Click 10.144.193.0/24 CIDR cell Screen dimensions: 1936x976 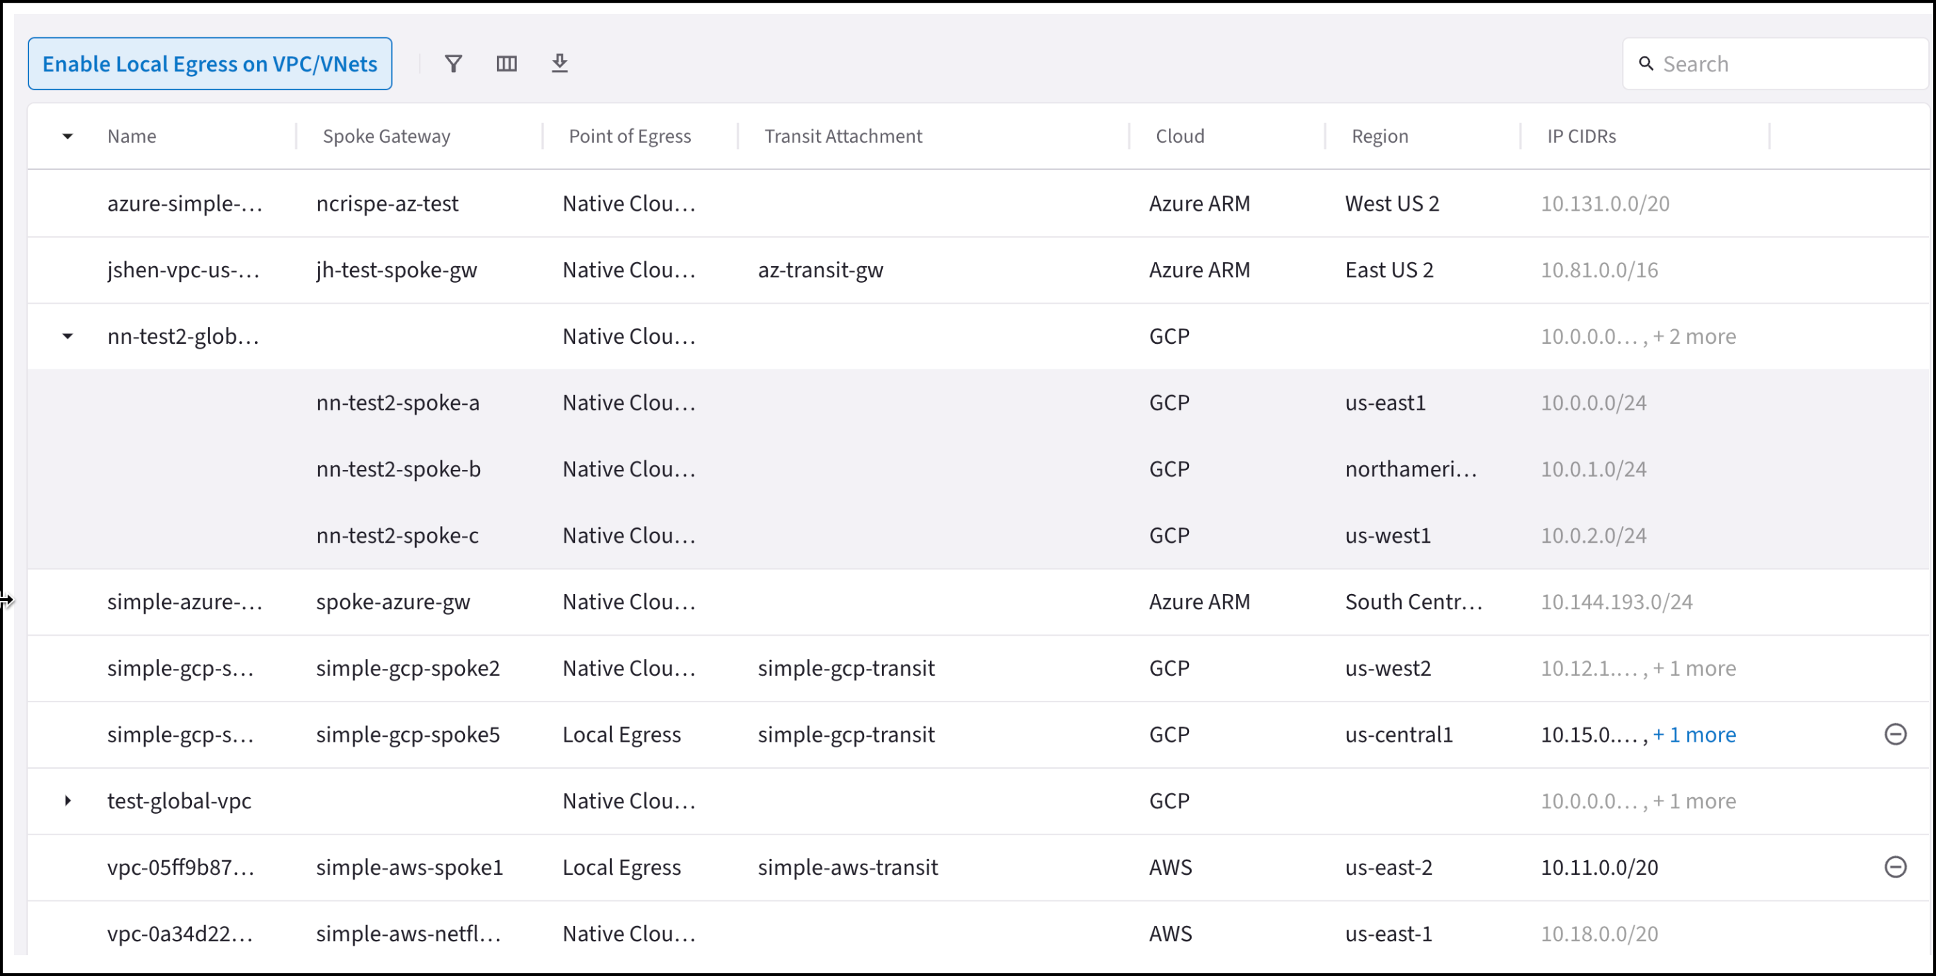click(1617, 602)
